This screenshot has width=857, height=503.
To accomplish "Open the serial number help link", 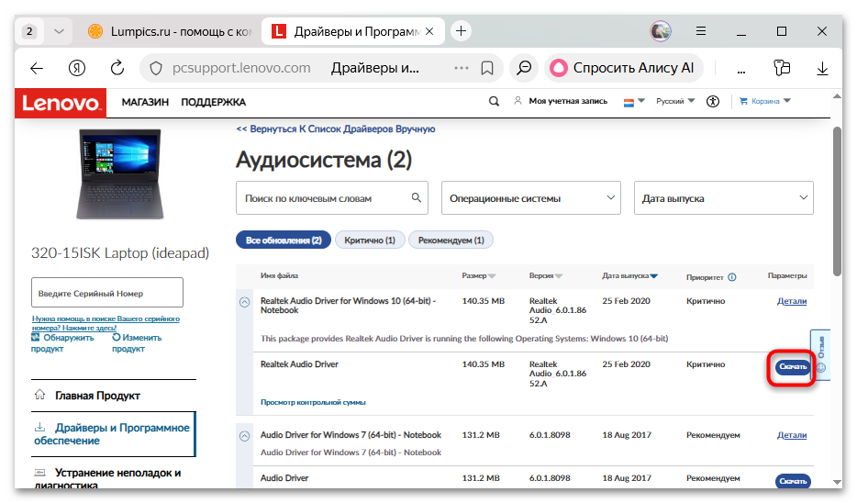I will click(x=106, y=323).
